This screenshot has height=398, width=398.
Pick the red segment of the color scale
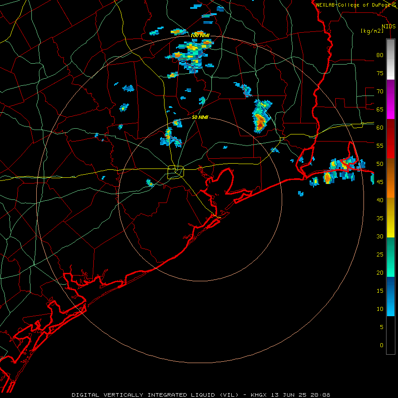(390, 139)
